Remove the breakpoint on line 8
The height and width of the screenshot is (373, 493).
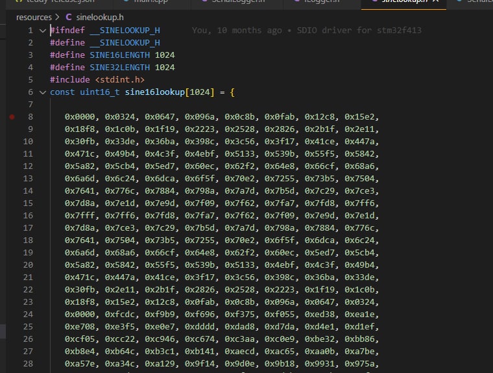(x=12, y=117)
